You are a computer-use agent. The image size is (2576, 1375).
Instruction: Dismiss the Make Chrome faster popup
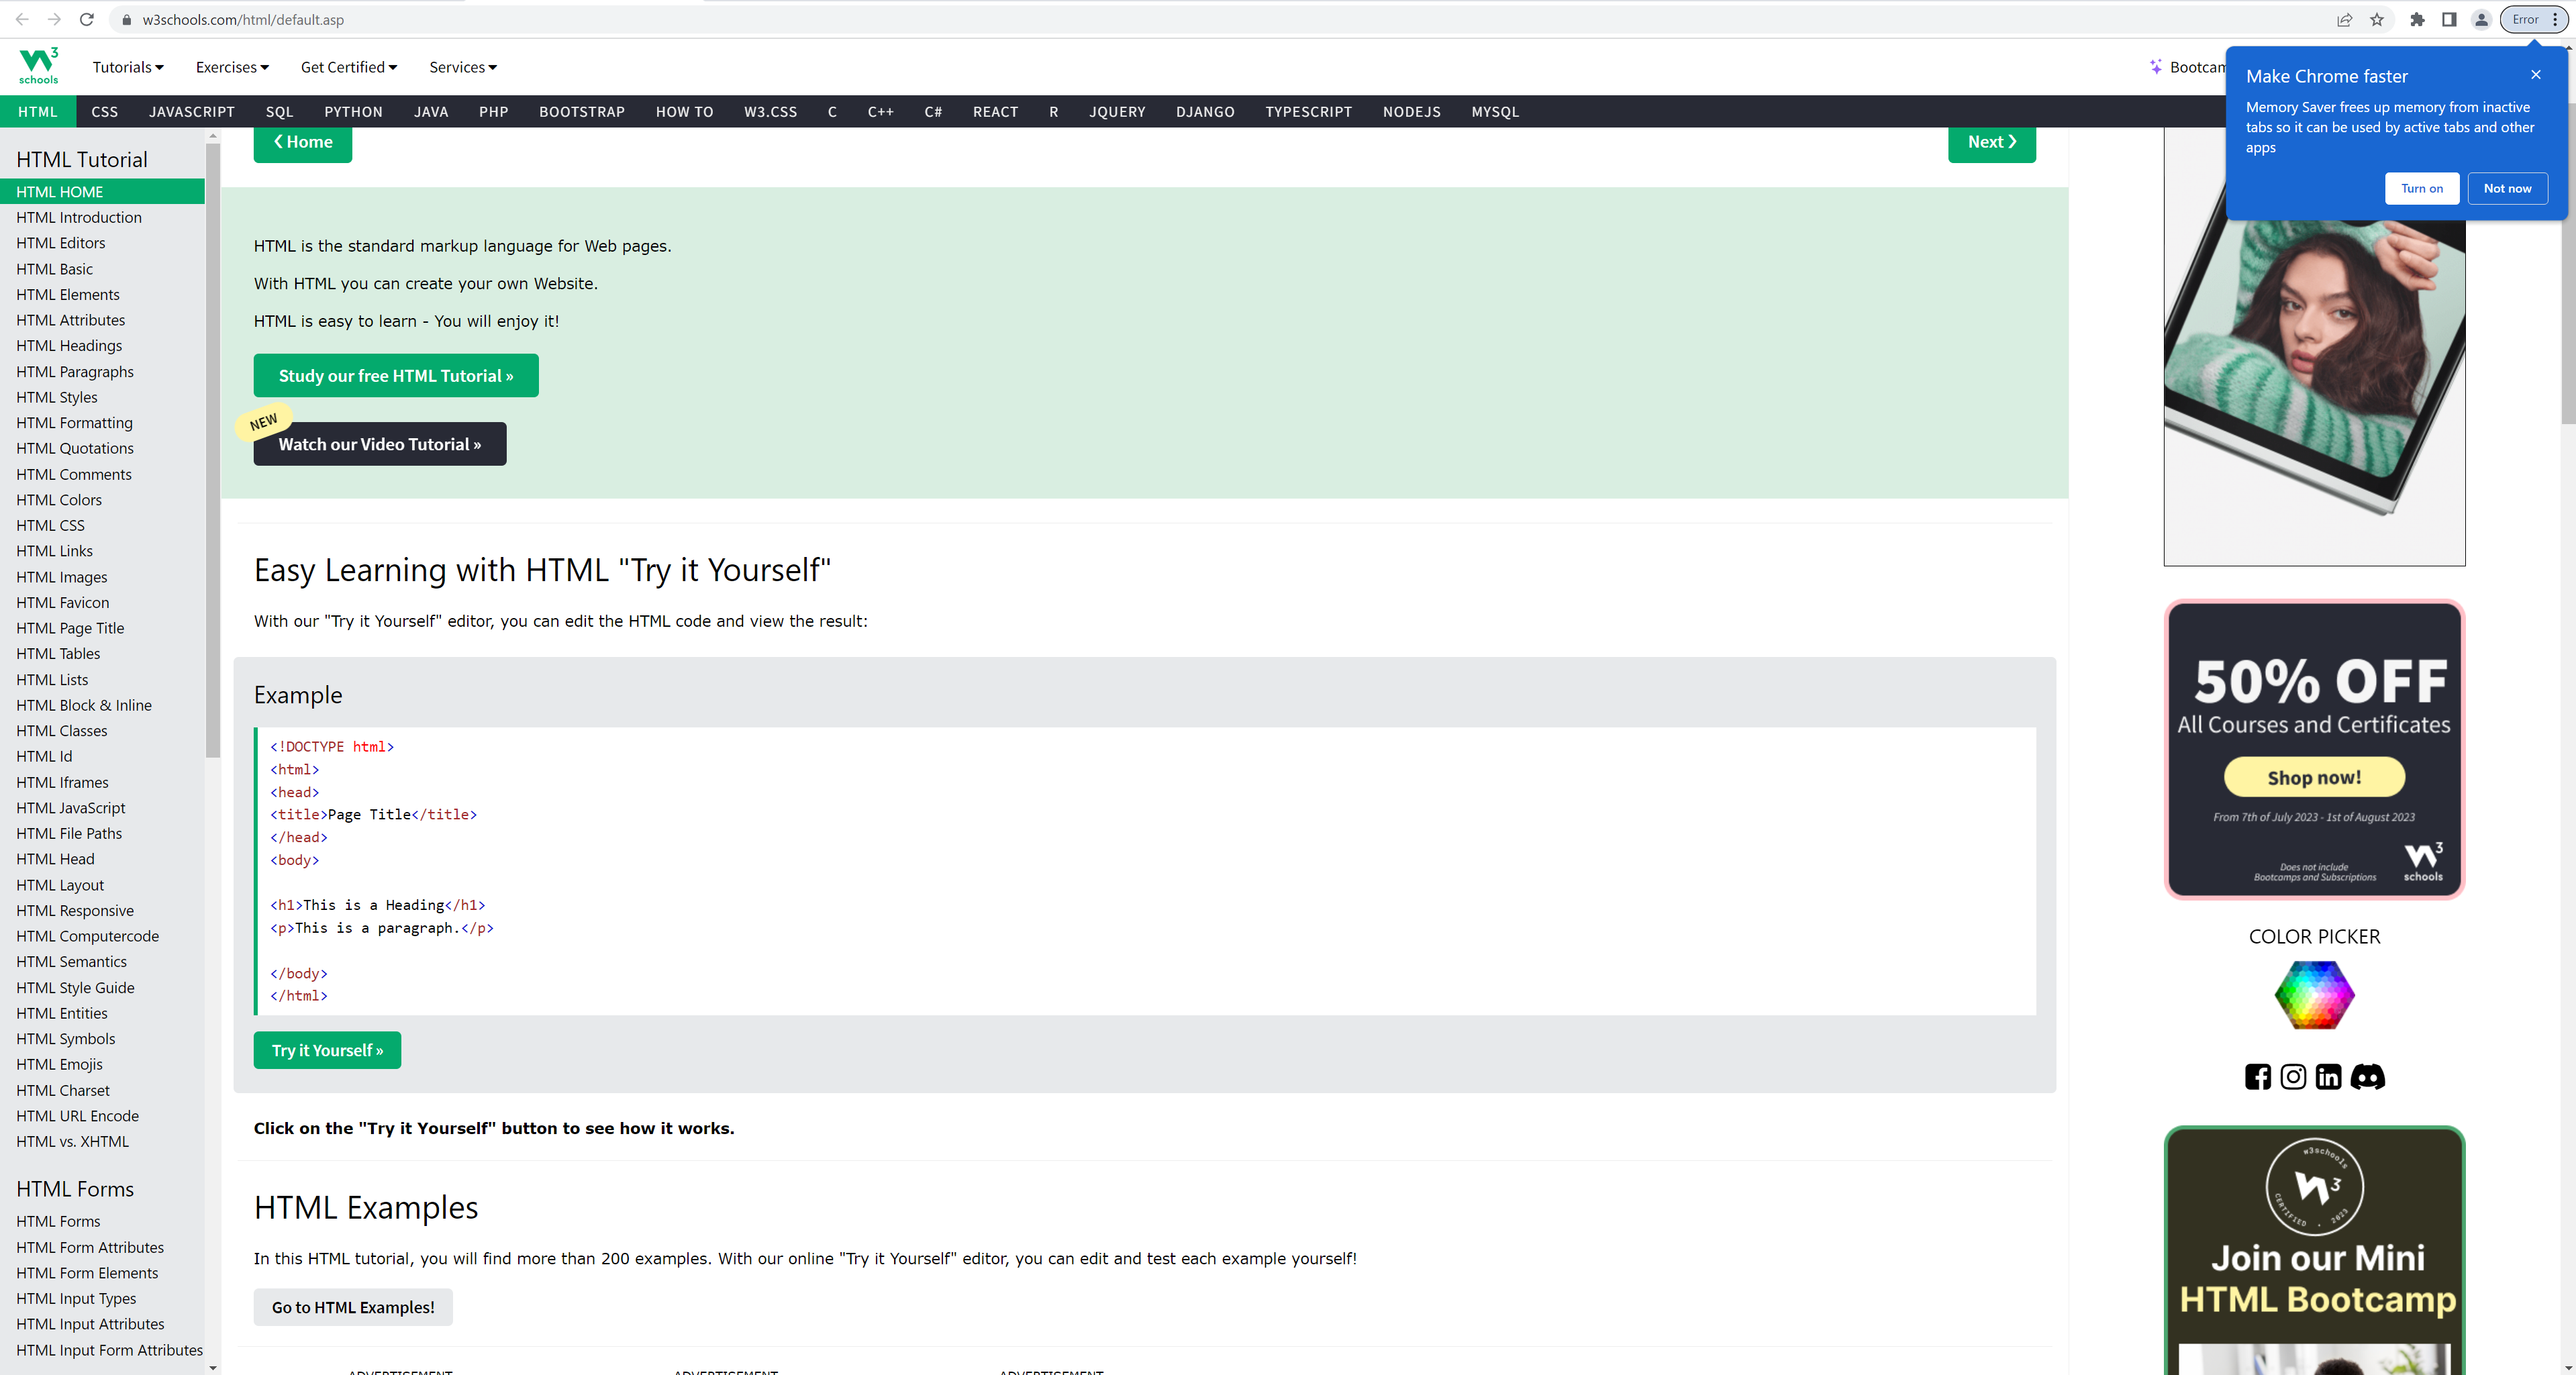click(x=2535, y=75)
